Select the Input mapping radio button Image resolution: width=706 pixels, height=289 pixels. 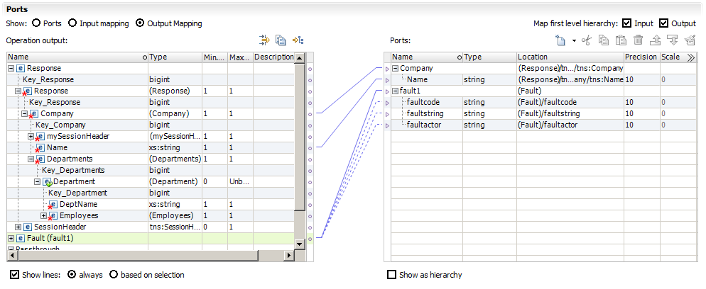(72, 23)
